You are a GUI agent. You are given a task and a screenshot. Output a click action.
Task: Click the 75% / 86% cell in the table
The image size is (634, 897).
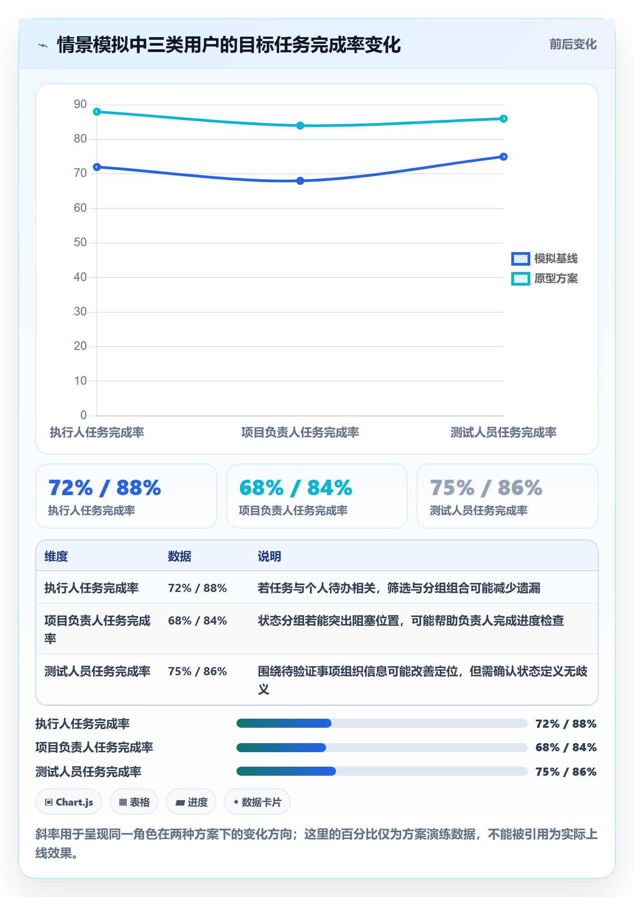(197, 671)
